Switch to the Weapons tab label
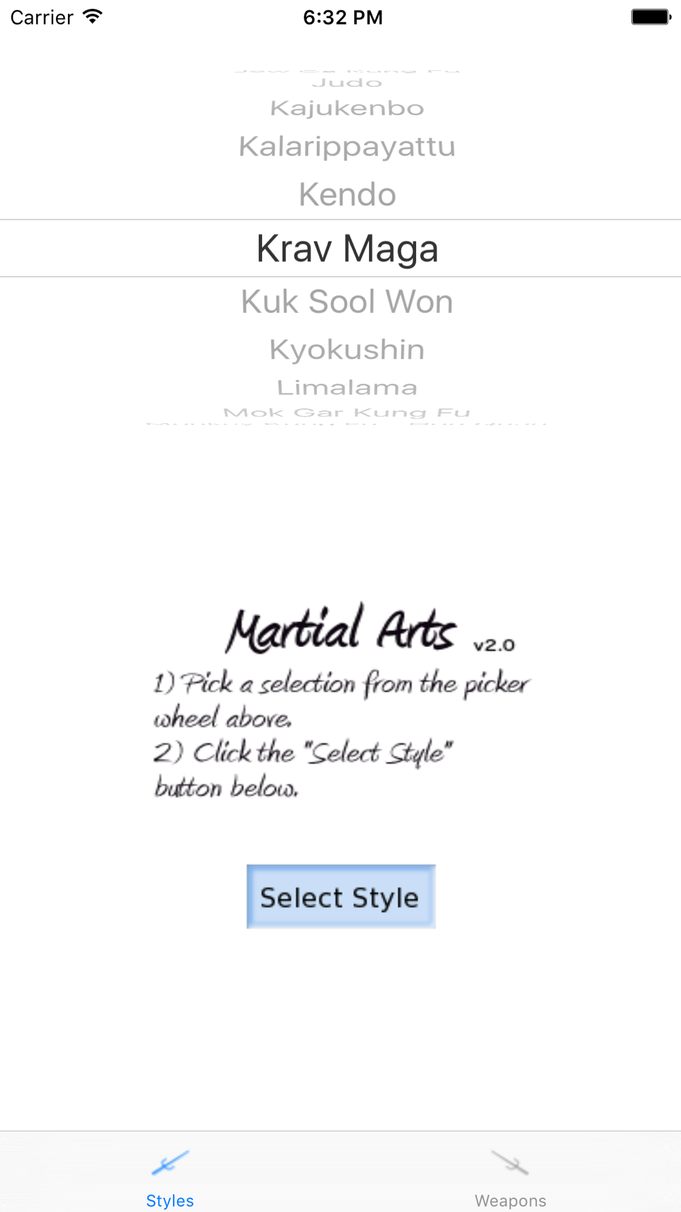681x1212 pixels. 510,1200
